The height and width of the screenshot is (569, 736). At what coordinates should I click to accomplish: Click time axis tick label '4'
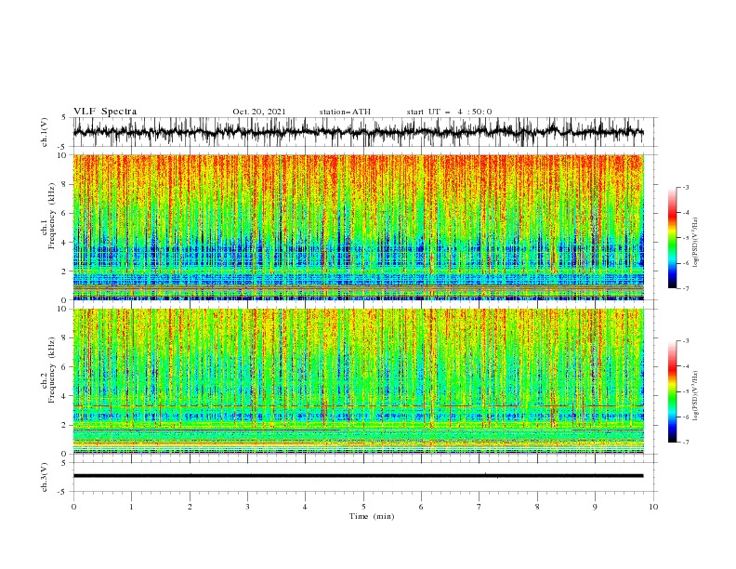pos(306,507)
